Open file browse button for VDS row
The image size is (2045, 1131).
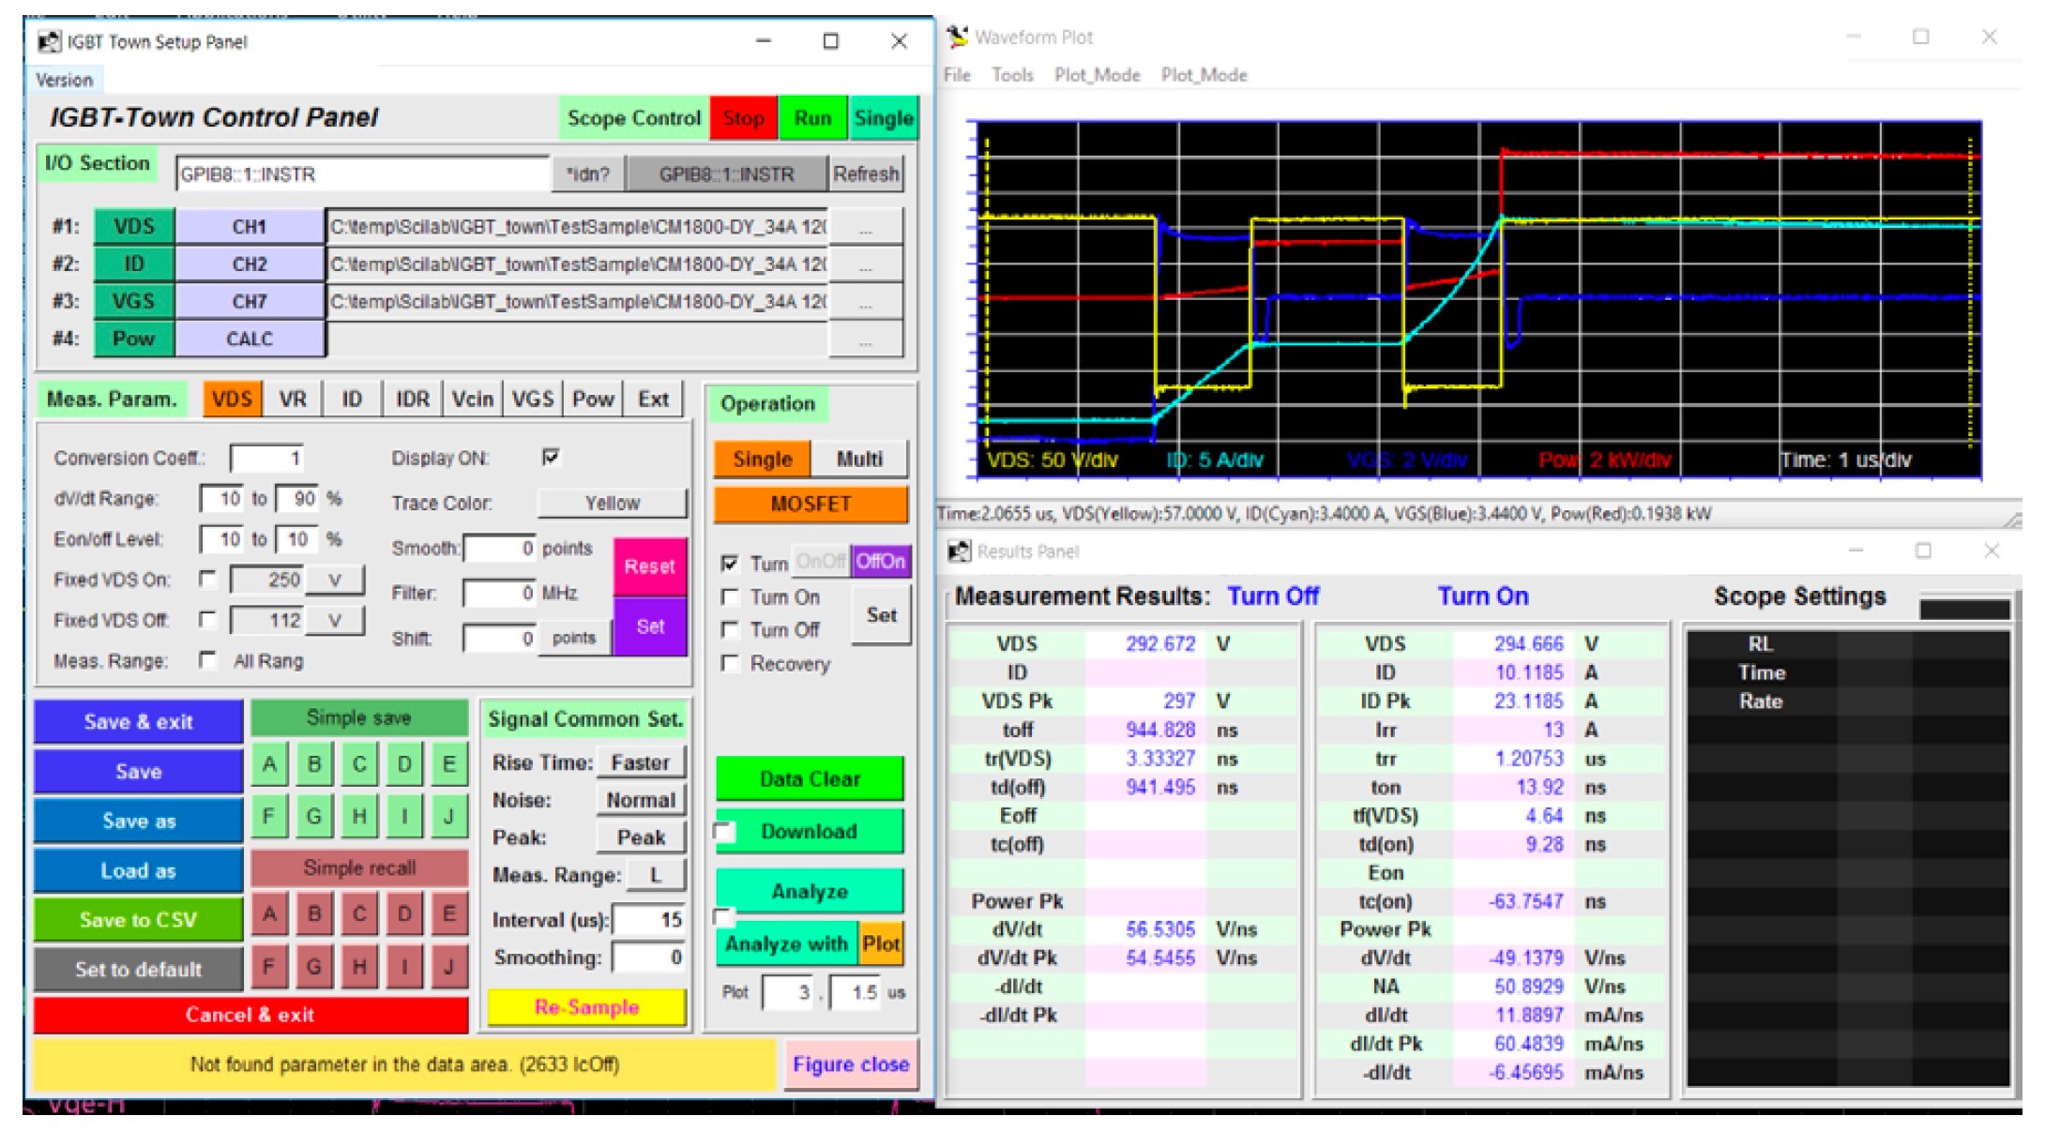coord(865,227)
